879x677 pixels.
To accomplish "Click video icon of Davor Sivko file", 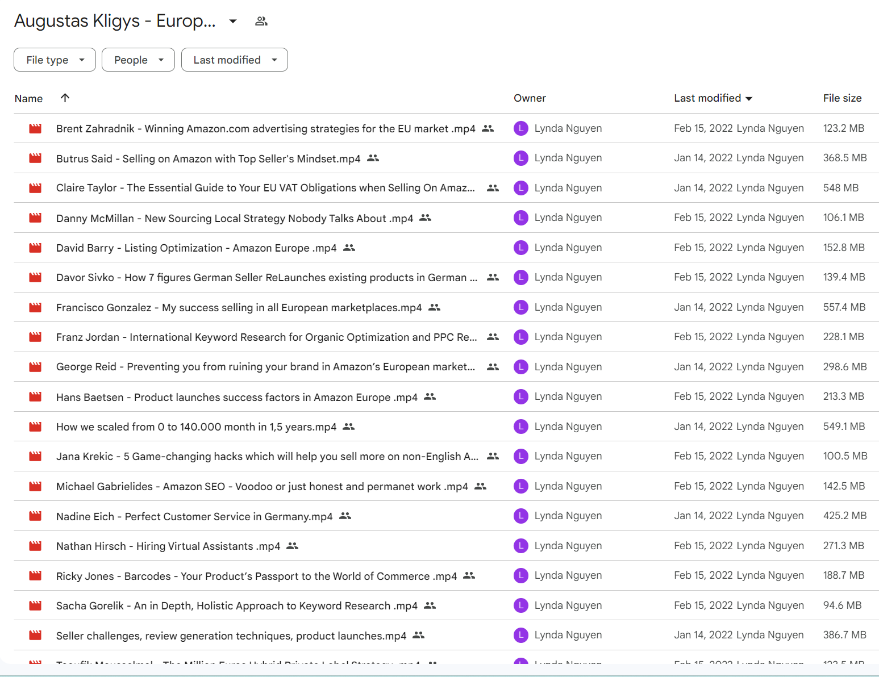I will coord(35,277).
